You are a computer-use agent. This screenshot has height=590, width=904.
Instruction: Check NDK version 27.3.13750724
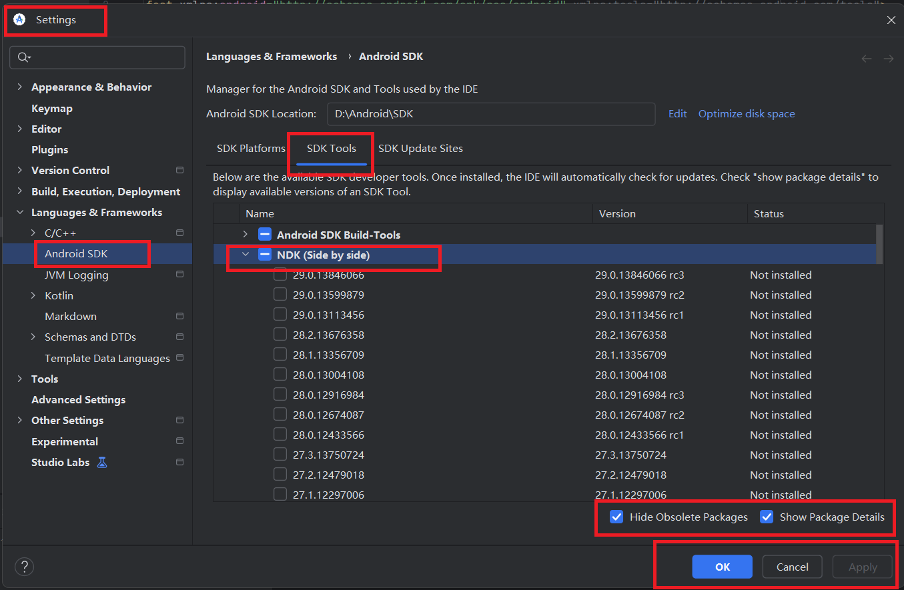[280, 455]
